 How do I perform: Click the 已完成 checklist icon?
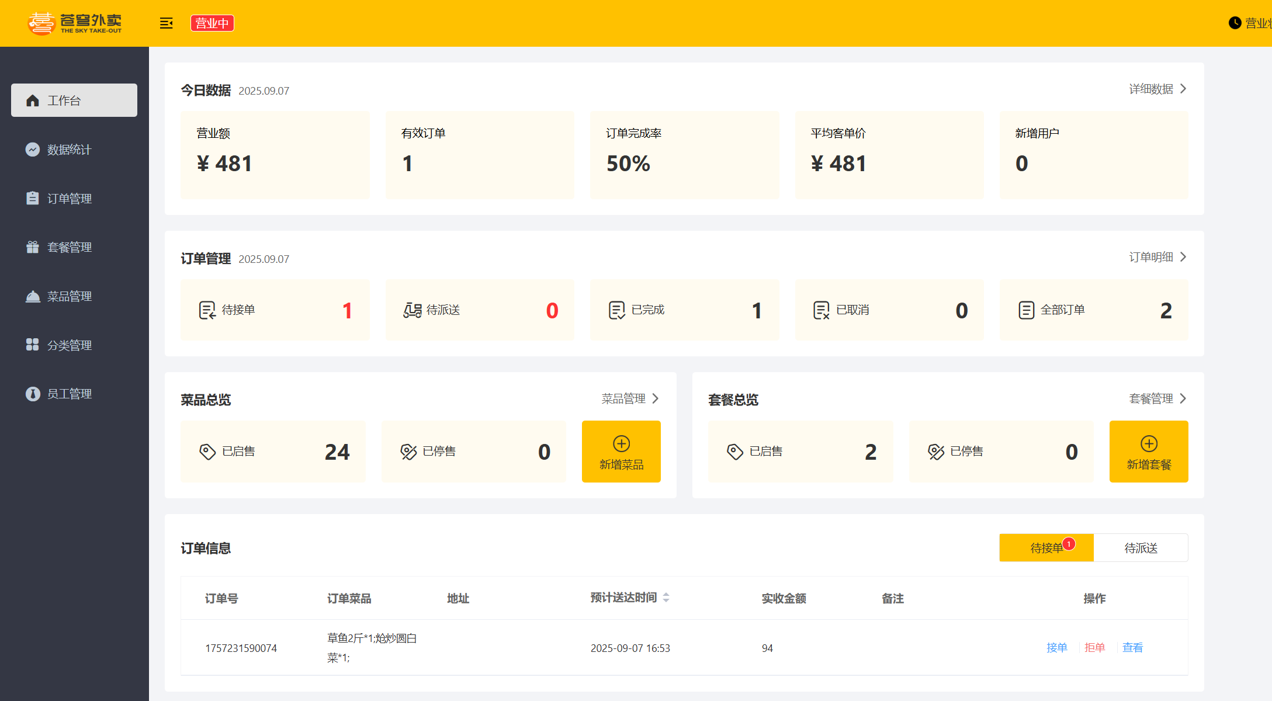(616, 310)
